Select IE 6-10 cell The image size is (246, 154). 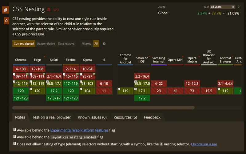pos(104,83)
